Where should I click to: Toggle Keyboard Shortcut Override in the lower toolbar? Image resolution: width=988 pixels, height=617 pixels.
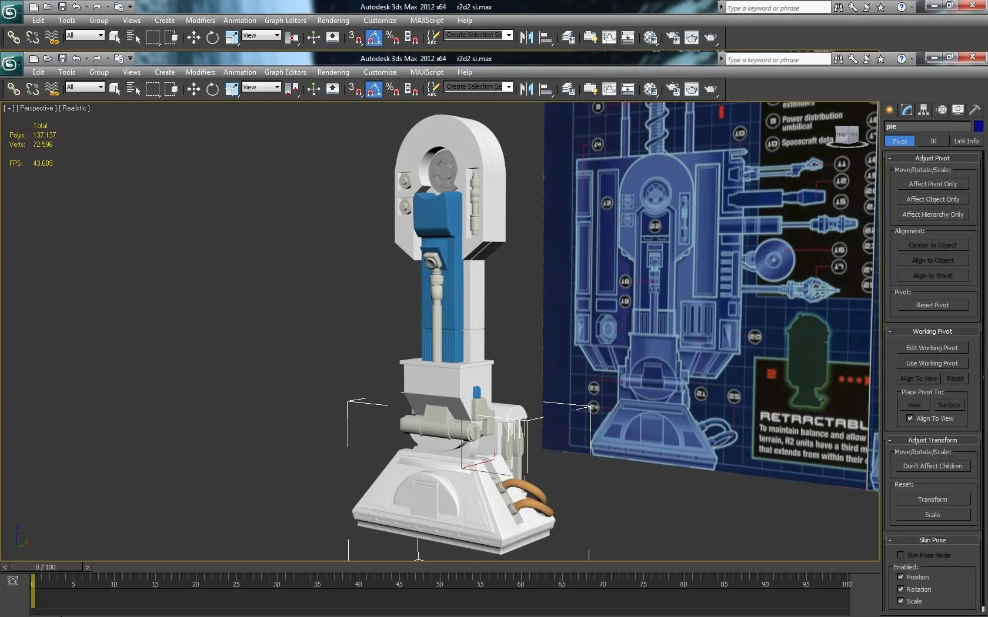pos(332,89)
